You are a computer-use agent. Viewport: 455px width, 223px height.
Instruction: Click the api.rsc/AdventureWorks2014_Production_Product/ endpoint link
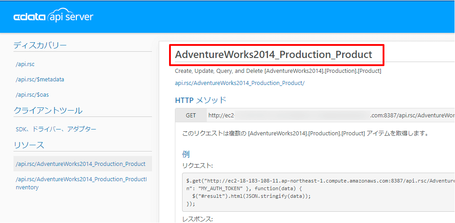(x=240, y=83)
